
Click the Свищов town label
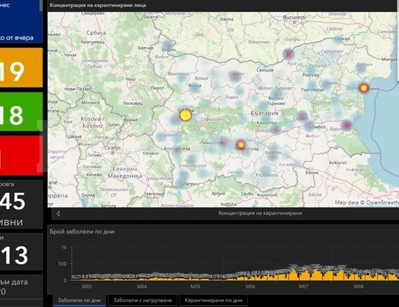[265, 70]
